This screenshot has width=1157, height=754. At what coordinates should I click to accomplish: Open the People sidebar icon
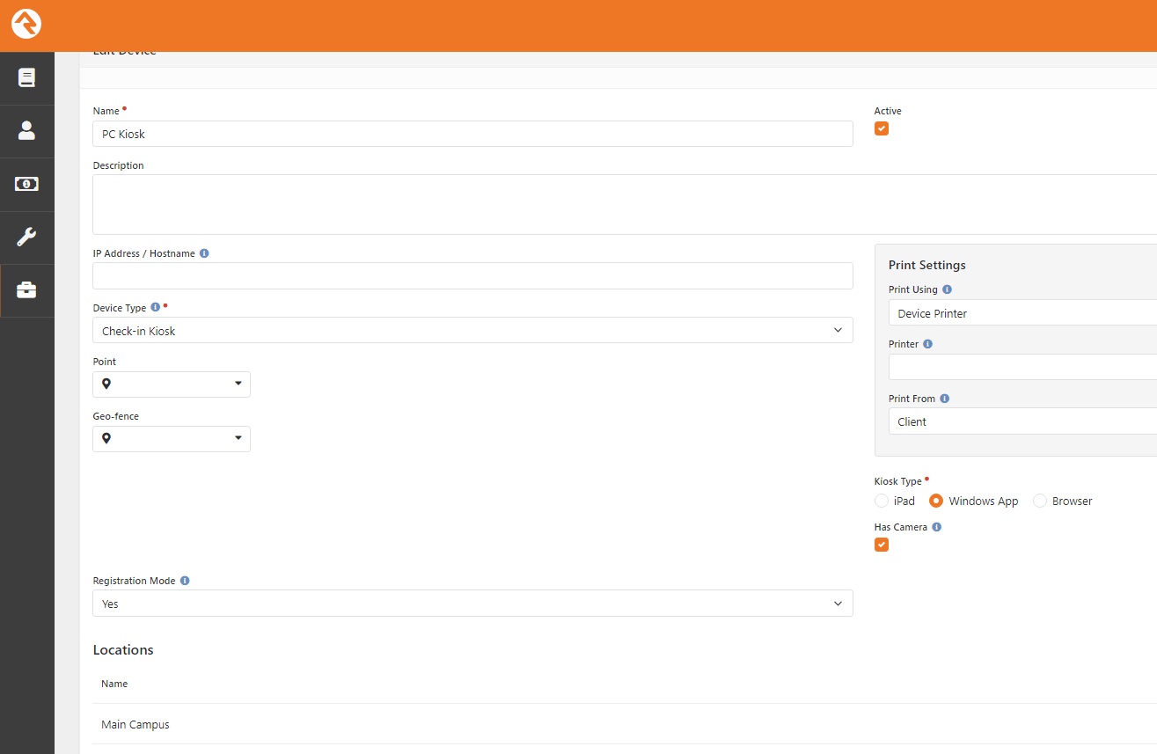point(26,131)
